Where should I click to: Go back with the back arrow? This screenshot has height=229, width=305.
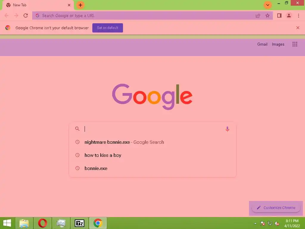point(7,16)
